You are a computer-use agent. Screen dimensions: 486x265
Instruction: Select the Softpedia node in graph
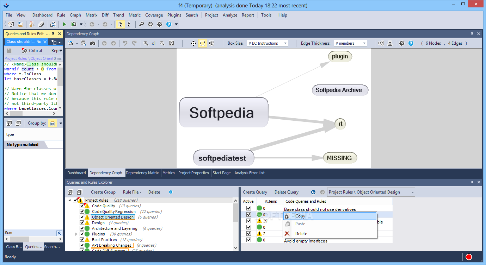pos(224,113)
